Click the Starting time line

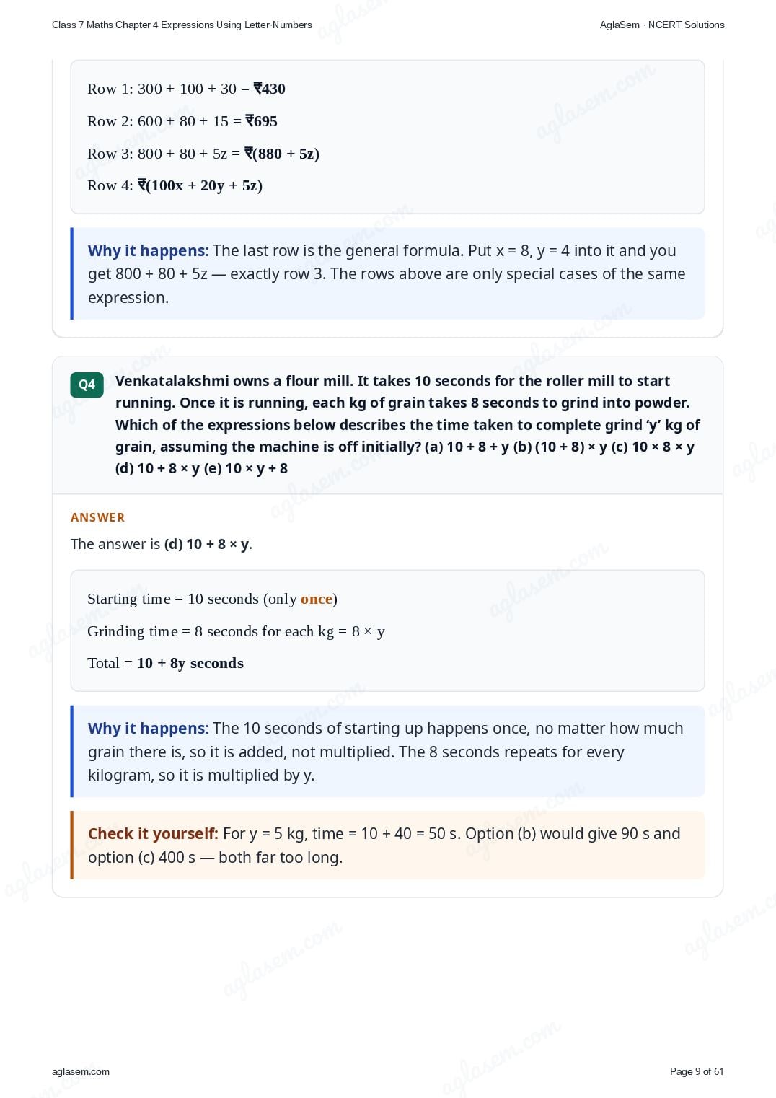pyautogui.click(x=212, y=599)
